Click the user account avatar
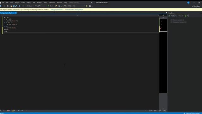Screen dimensions: 202x114 (x=188, y=3)
